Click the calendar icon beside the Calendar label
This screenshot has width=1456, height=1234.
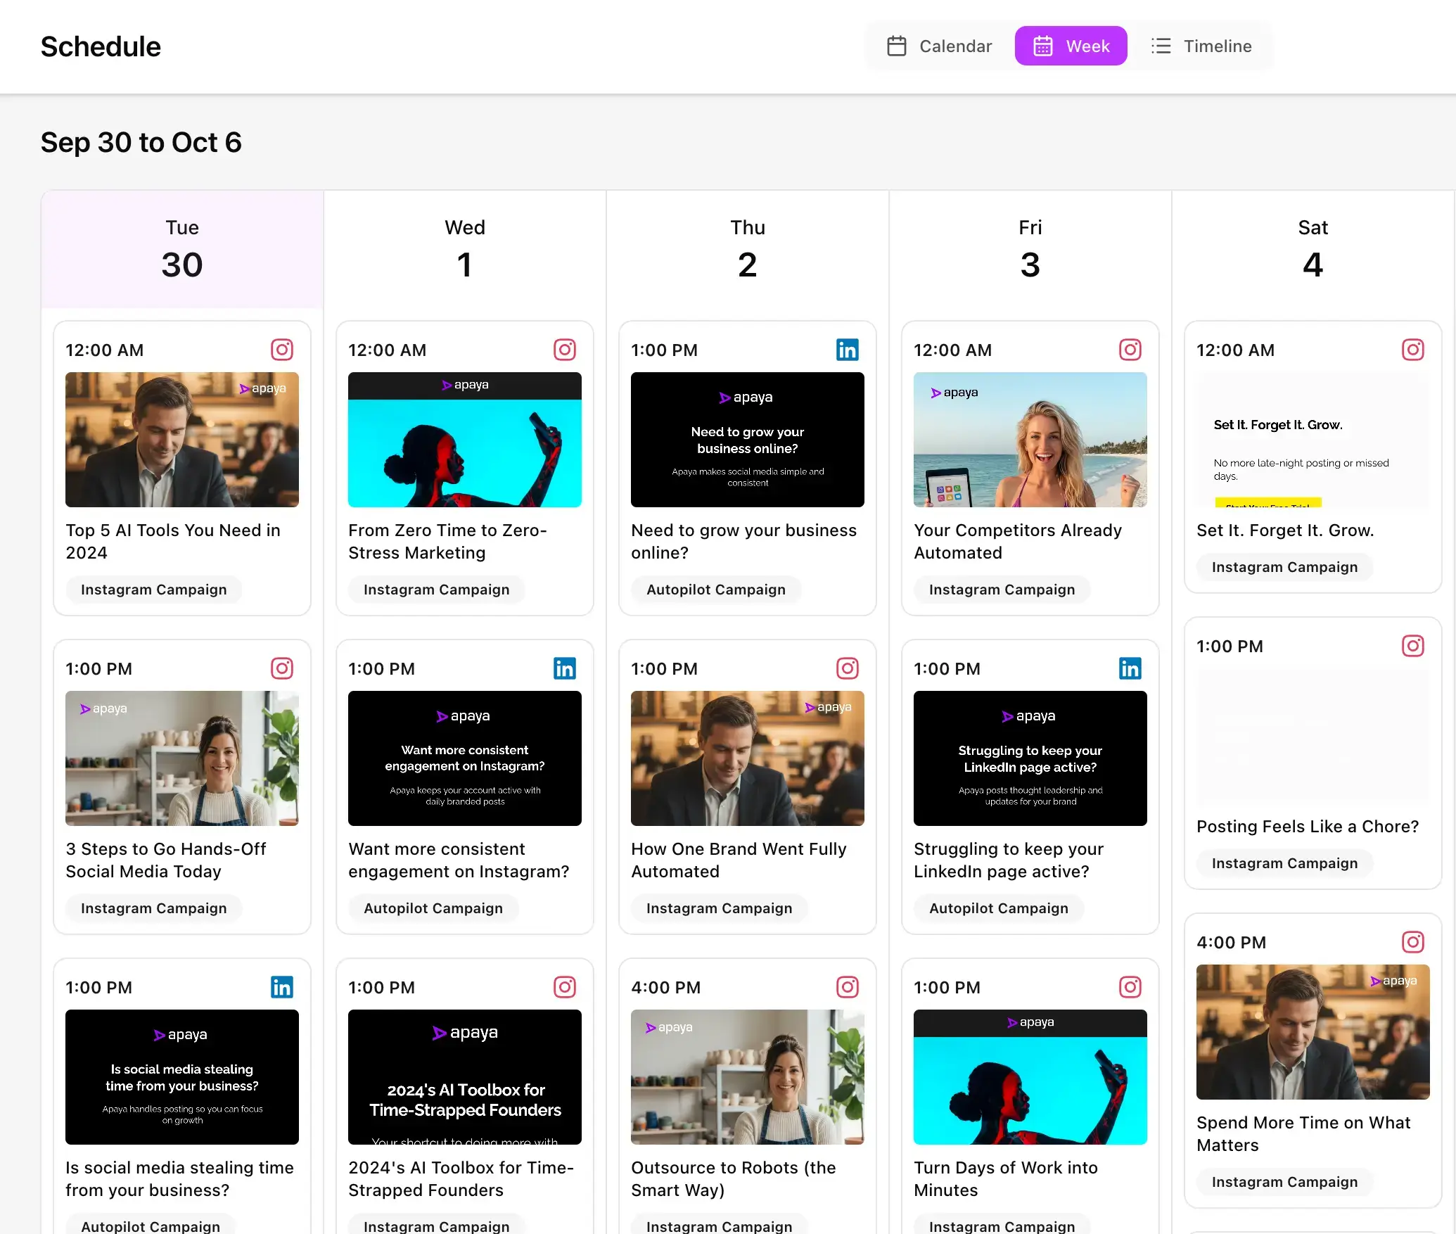pos(897,46)
